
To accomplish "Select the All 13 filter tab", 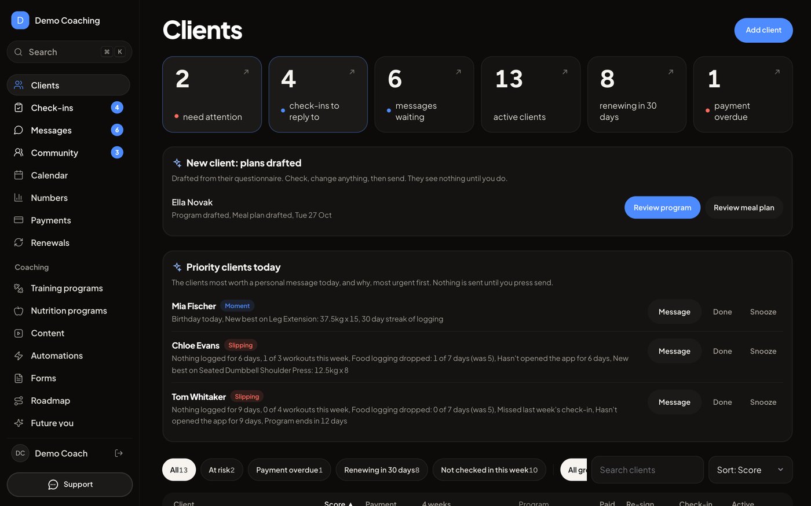I will pos(179,470).
